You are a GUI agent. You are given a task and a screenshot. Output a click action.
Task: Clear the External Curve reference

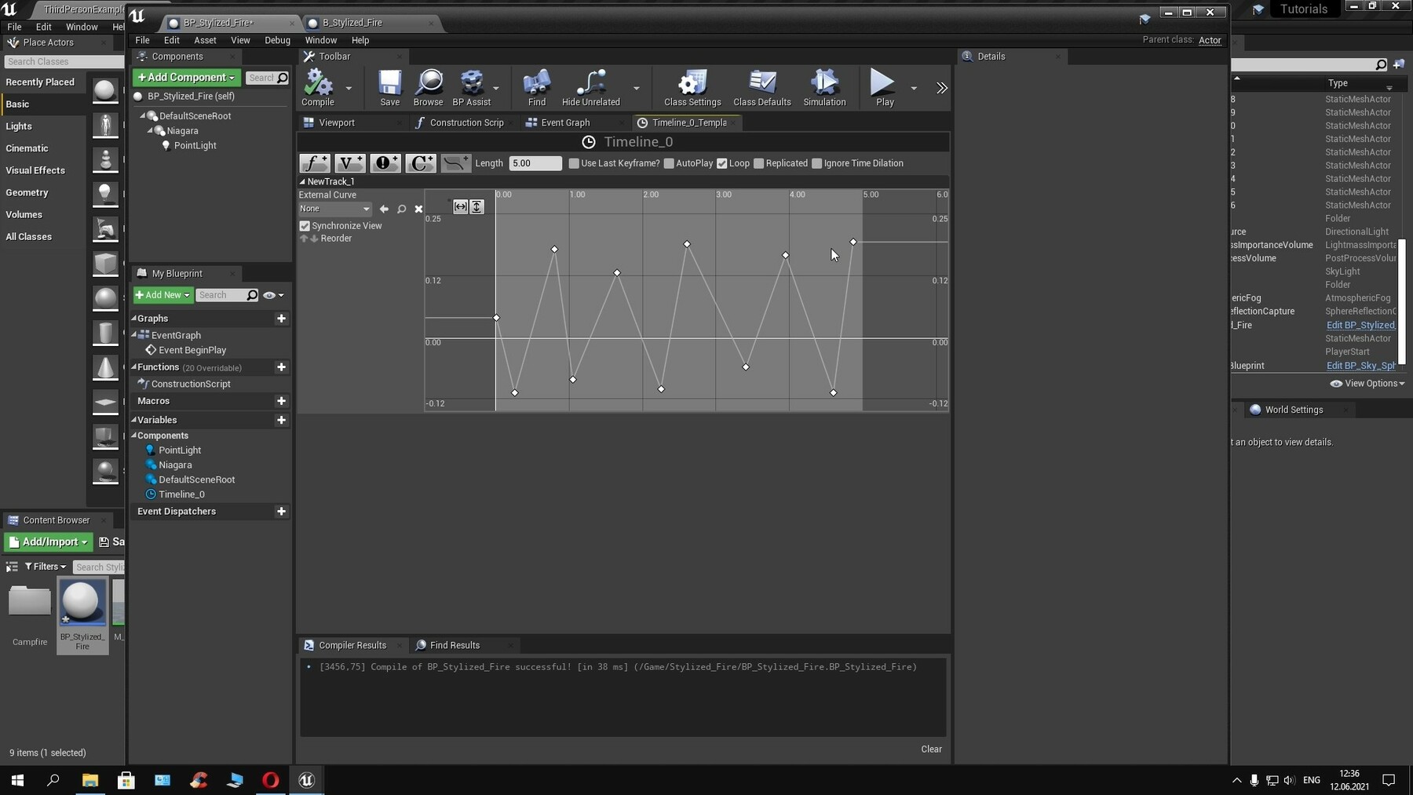click(x=418, y=209)
